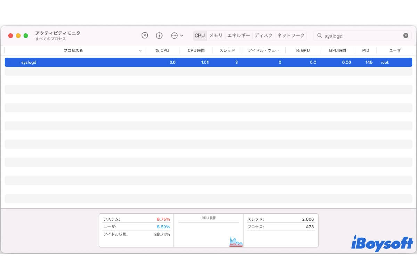Click the green full-screen traffic light

pyautogui.click(x=25, y=35)
